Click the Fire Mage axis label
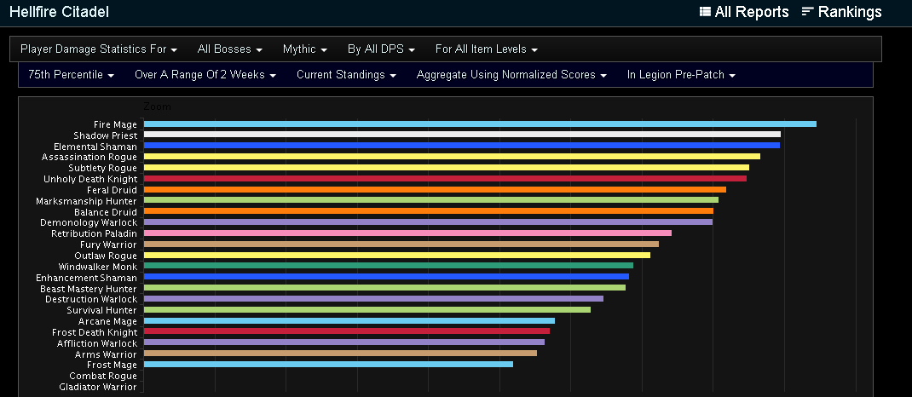Viewport: 912px width, 397px height. (115, 124)
